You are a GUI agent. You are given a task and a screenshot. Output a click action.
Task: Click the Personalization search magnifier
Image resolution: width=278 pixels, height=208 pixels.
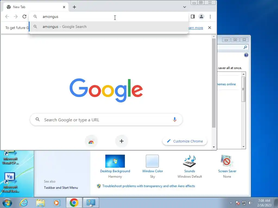click(x=245, y=47)
